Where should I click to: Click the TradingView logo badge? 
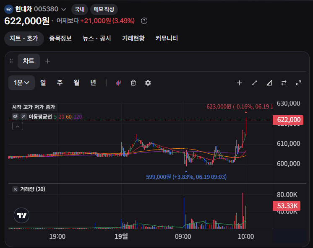coord(21,215)
